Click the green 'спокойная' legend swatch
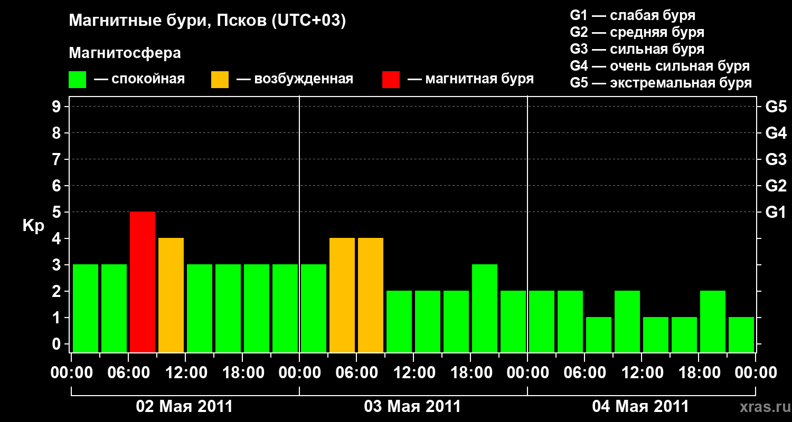This screenshot has height=422, width=792. point(78,80)
